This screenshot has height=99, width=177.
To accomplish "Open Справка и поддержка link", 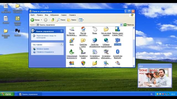I will point(45,52).
